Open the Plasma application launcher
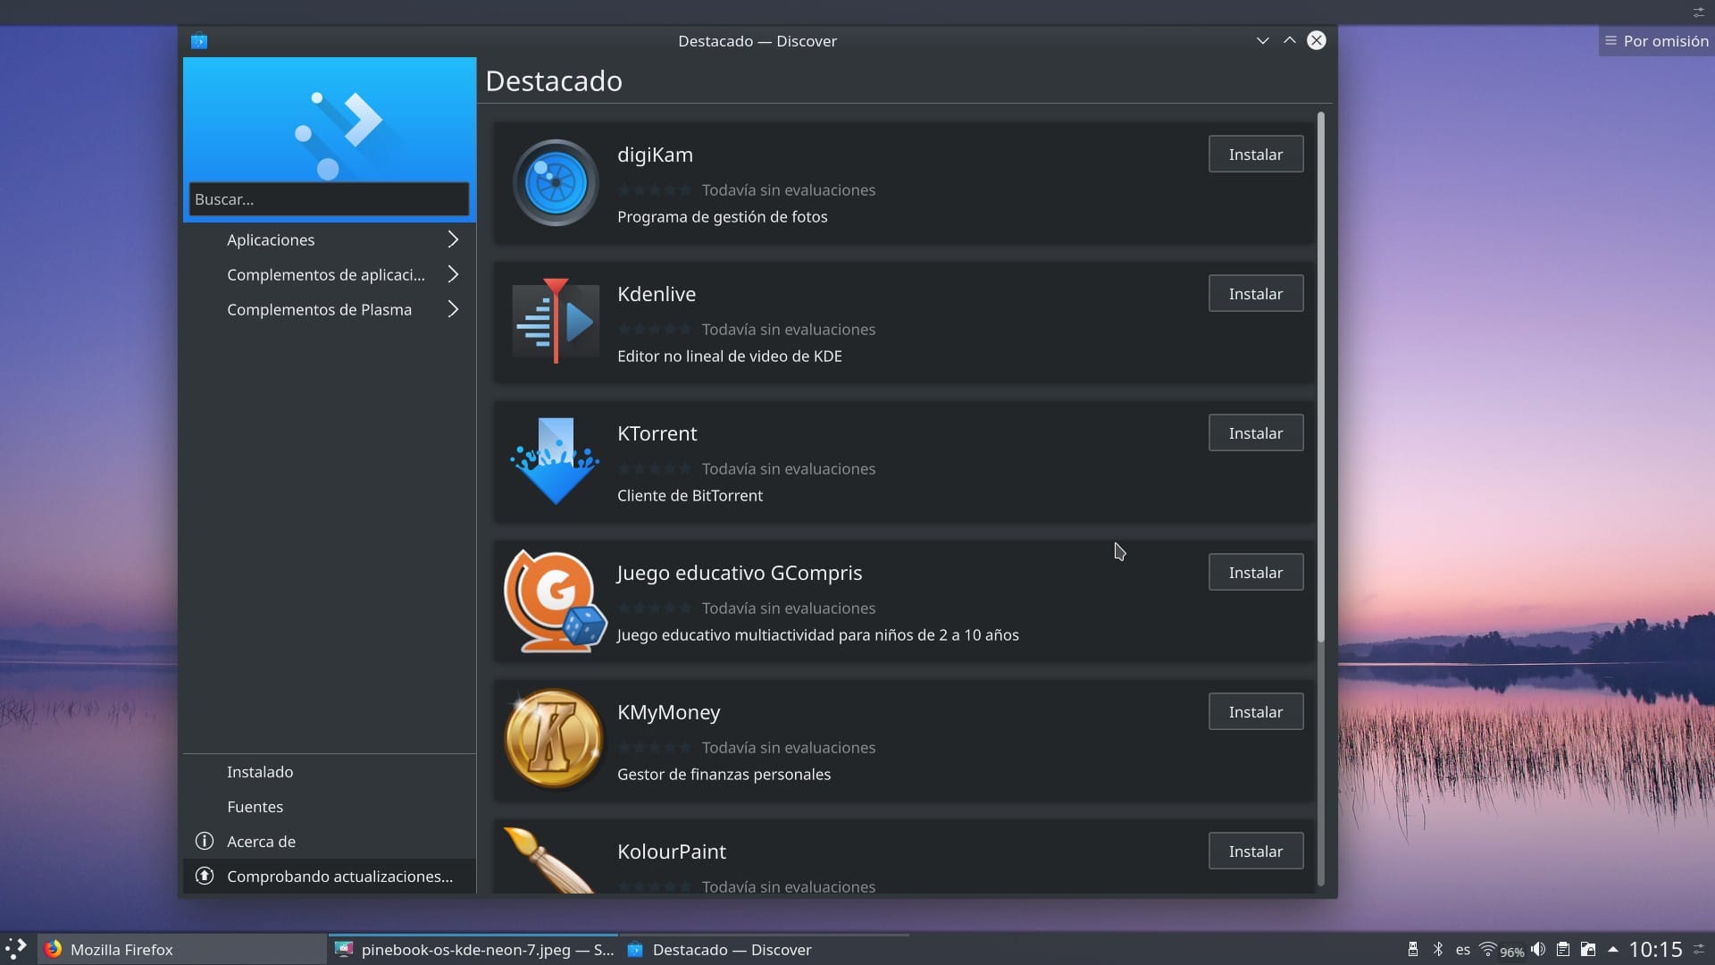Image resolution: width=1715 pixels, height=965 pixels. pyautogui.click(x=16, y=949)
